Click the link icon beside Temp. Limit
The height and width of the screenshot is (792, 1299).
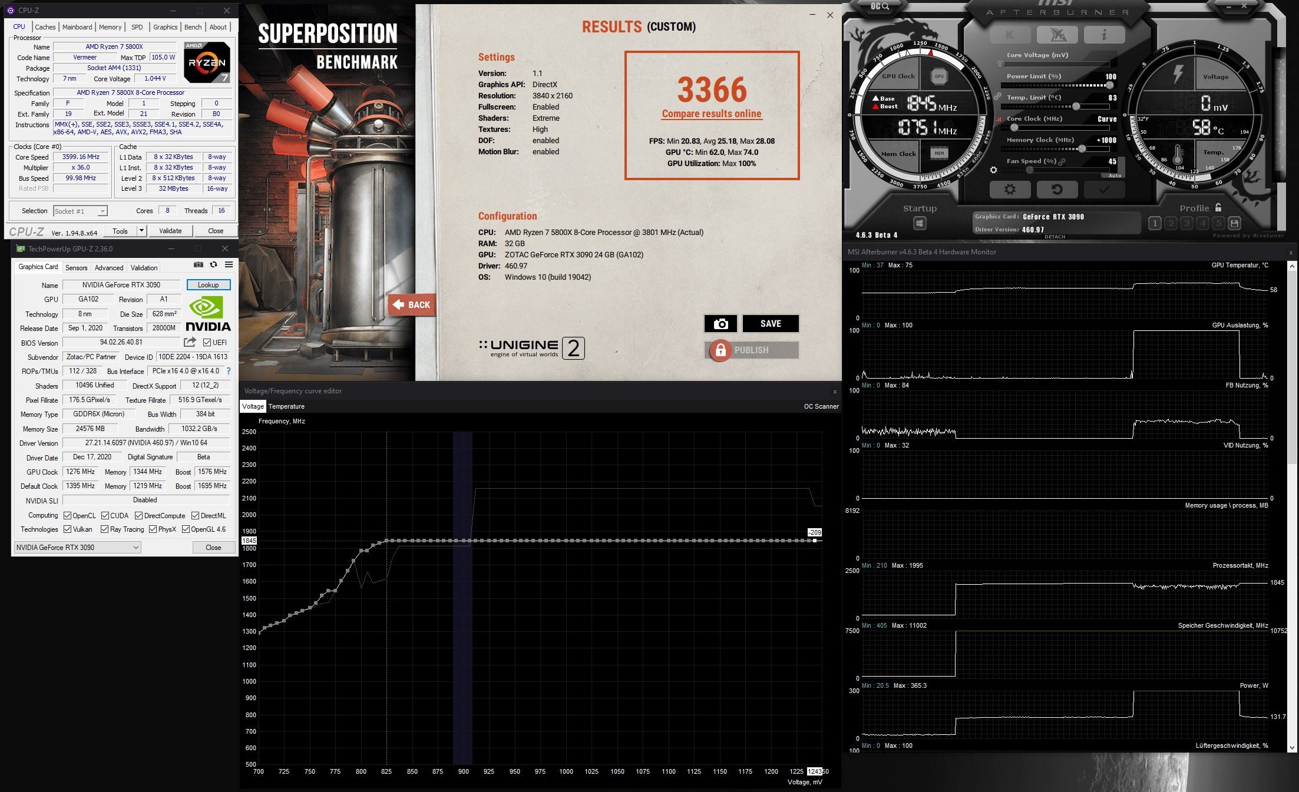pyautogui.click(x=997, y=96)
